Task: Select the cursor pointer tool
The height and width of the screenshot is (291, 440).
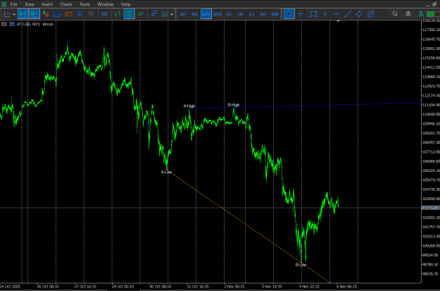Action: pos(289,14)
